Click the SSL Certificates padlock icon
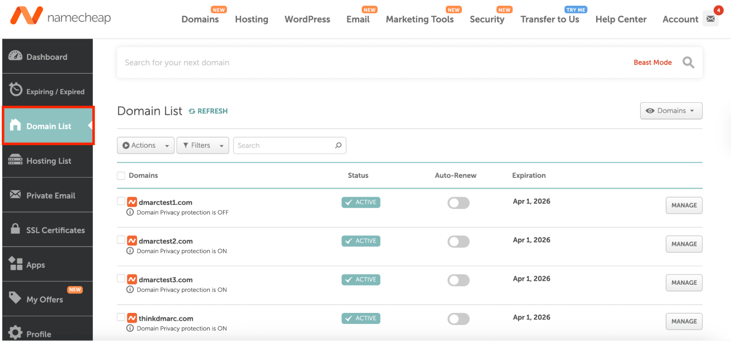731x341 pixels. point(15,229)
